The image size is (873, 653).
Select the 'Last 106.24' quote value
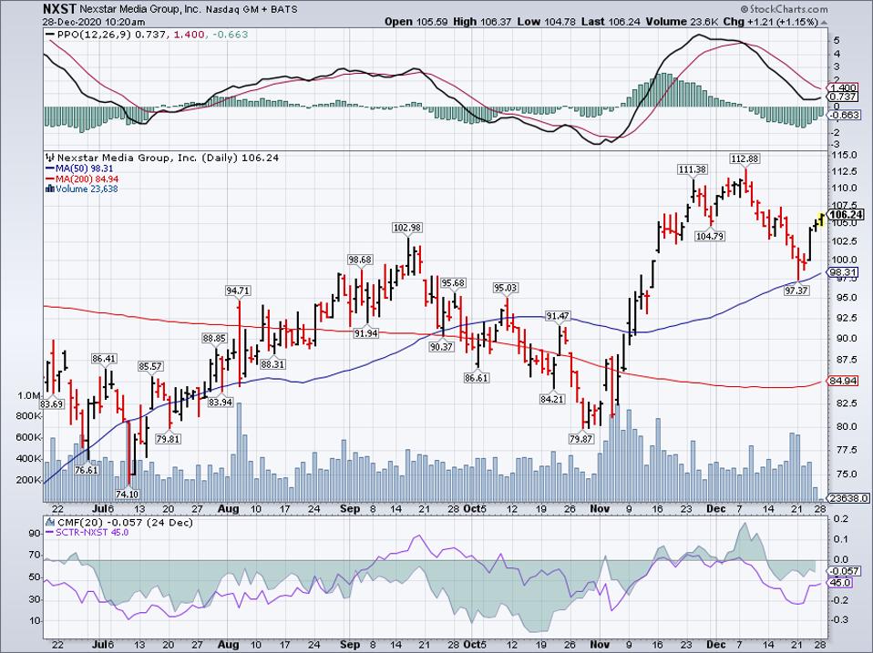click(612, 22)
